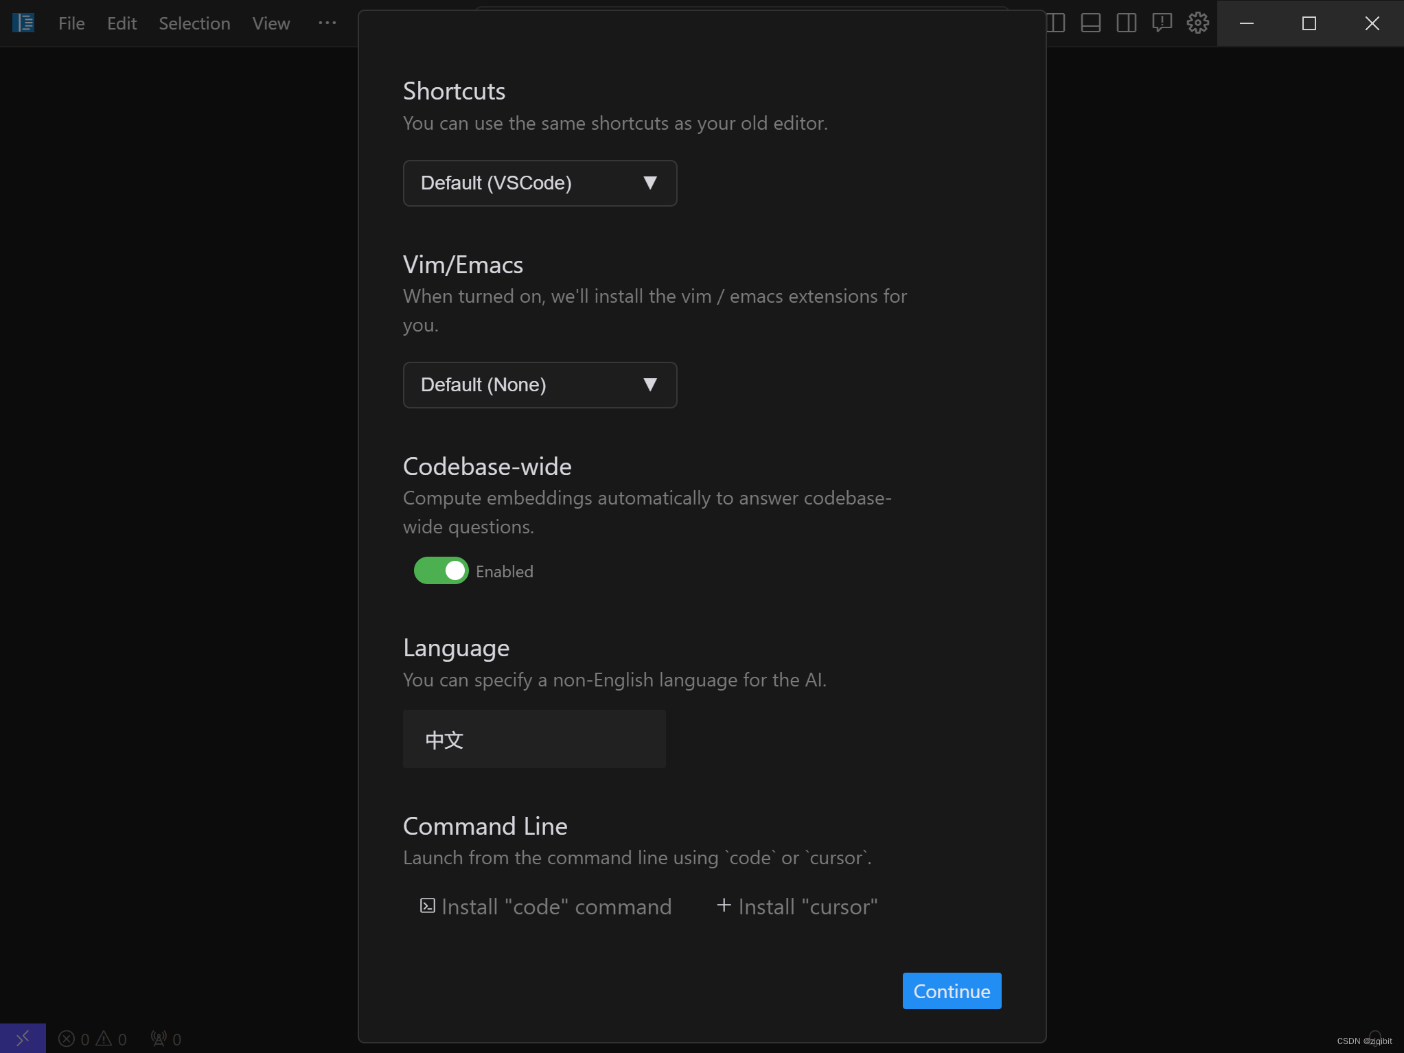Click Install "code" command

pyautogui.click(x=546, y=907)
